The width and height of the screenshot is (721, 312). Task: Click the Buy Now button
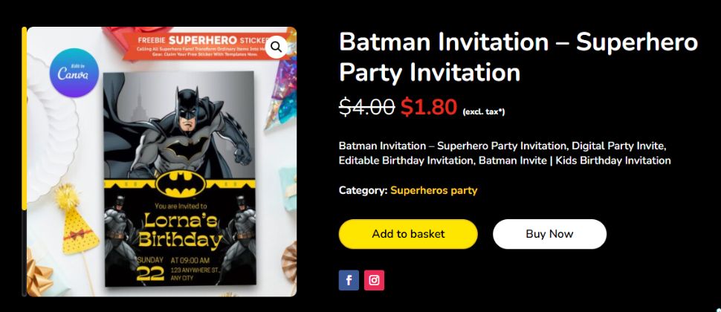(x=549, y=234)
